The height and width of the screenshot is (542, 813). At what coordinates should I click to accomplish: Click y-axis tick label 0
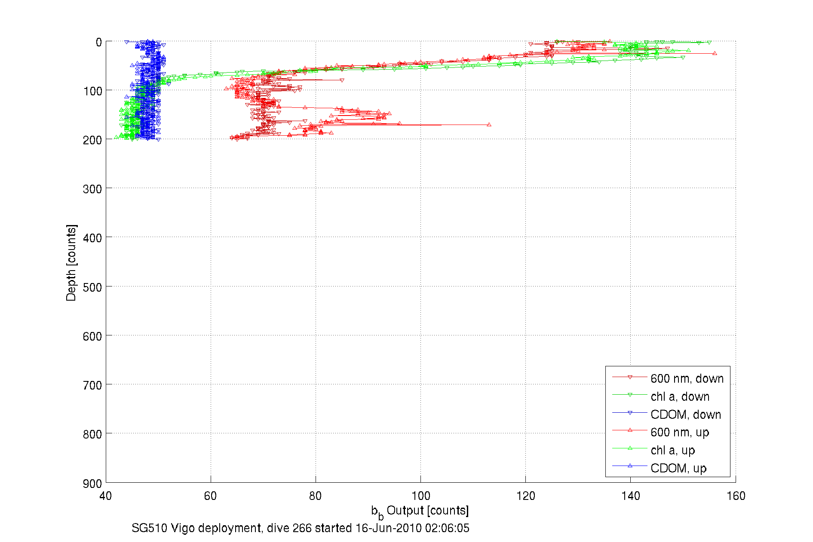coord(99,42)
